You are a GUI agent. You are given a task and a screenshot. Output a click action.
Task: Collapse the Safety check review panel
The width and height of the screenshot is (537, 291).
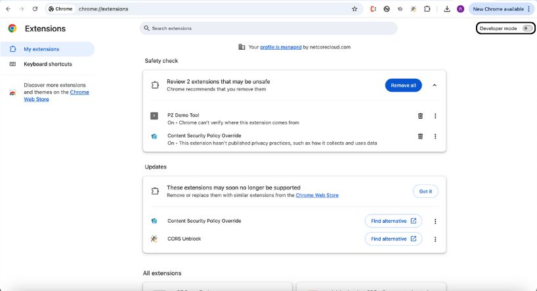coord(435,85)
